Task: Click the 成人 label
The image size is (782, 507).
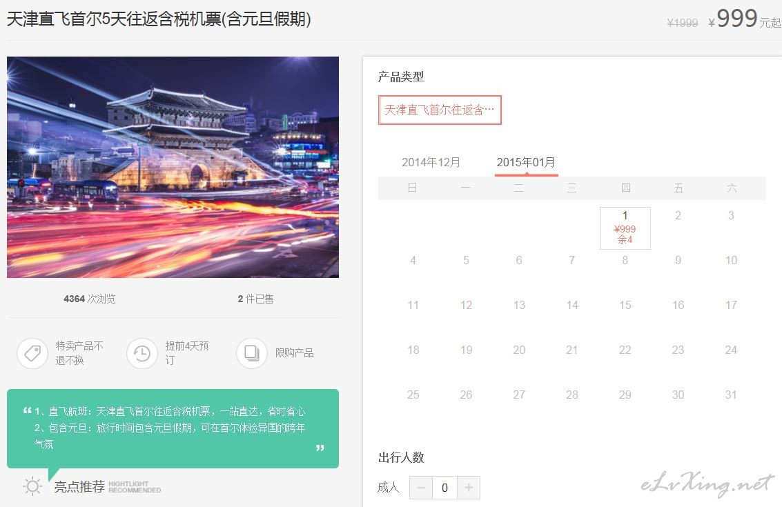Action: point(389,487)
